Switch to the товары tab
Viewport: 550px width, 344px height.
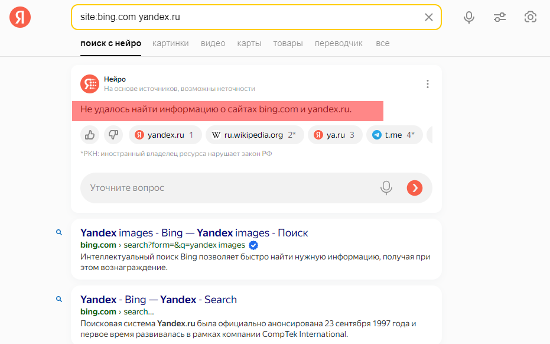[x=288, y=43]
